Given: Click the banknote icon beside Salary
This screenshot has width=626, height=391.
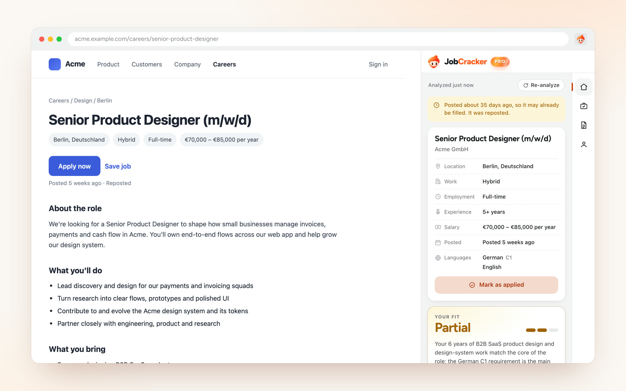Looking at the screenshot, I should tap(438, 227).
